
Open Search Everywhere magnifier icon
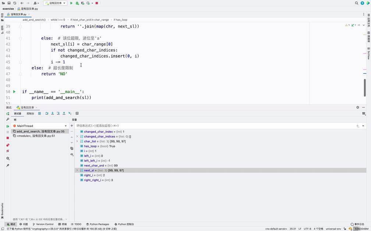[x=356, y=3]
